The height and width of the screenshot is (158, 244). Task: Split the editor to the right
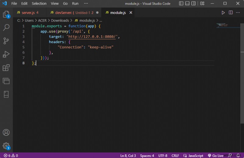(x=231, y=13)
